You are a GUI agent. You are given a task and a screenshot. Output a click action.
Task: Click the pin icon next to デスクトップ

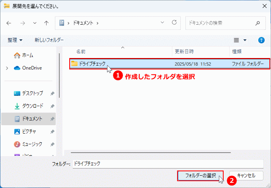pyautogui.click(x=52, y=93)
